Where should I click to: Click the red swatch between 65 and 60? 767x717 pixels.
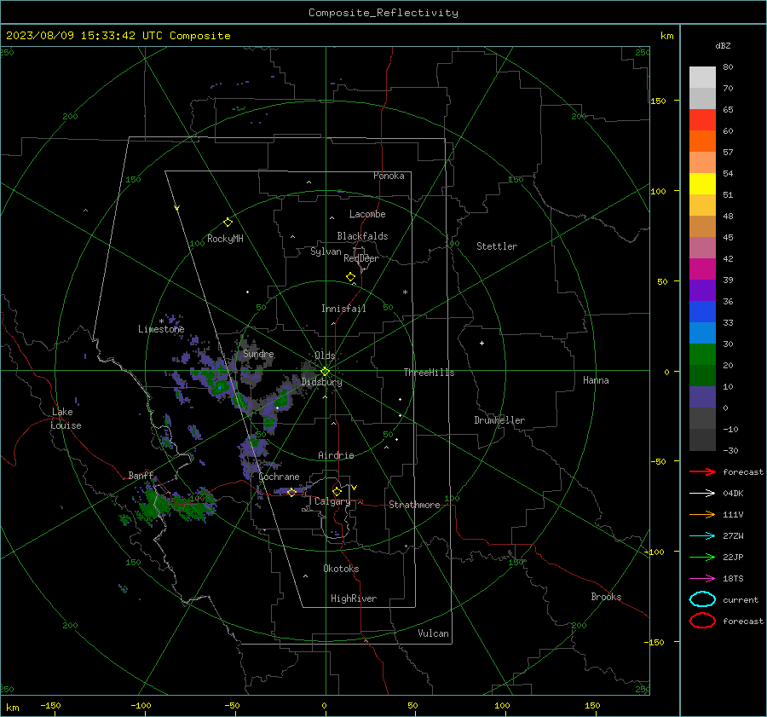[702, 119]
